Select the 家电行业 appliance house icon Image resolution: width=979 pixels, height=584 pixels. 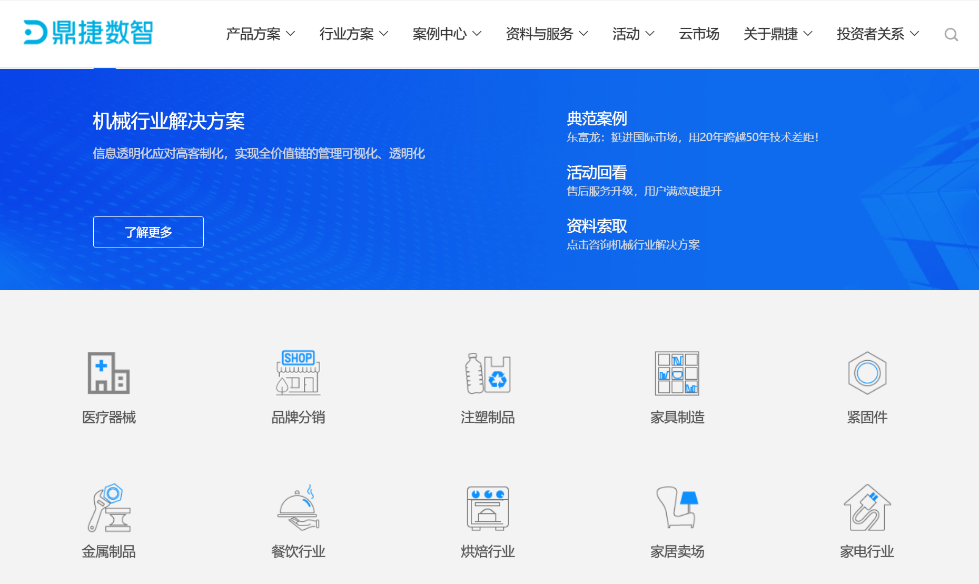point(867,508)
